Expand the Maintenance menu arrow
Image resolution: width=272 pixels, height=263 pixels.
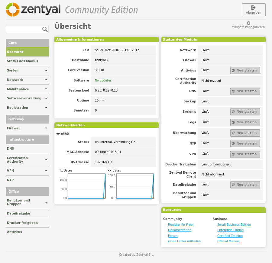coord(46,89)
